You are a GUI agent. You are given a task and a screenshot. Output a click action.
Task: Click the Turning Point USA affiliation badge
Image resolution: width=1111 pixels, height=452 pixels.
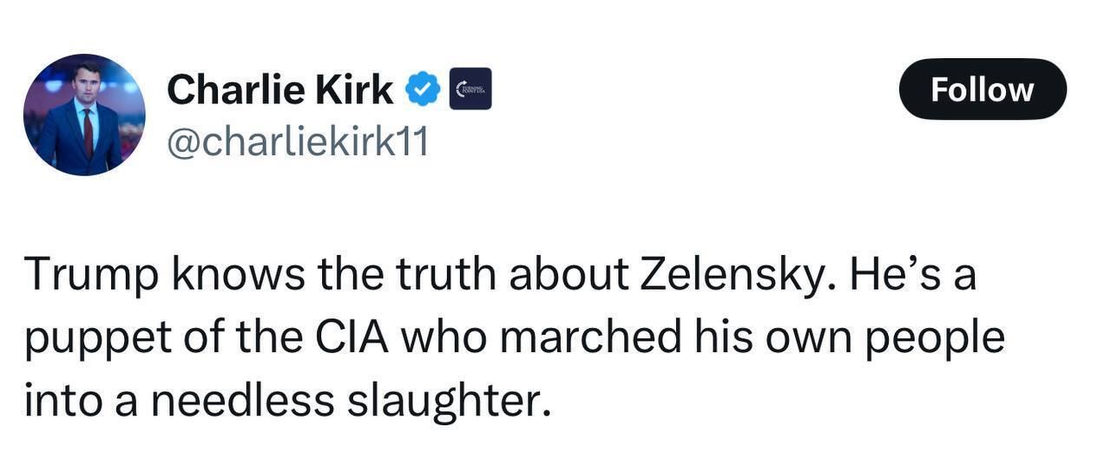(470, 89)
